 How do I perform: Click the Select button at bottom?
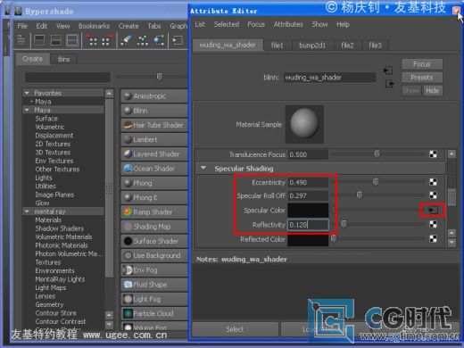point(235,329)
